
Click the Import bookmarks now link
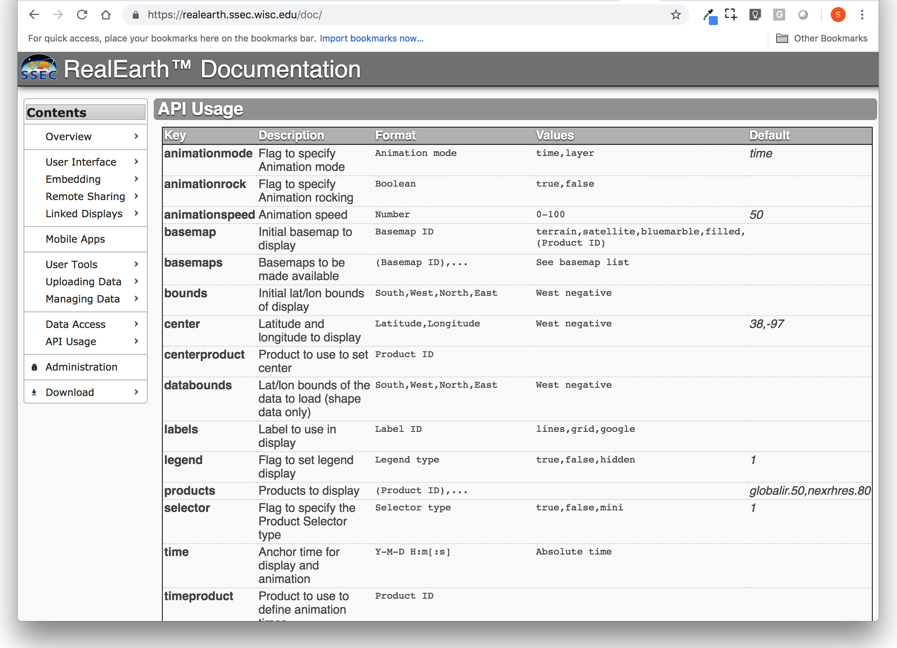pos(371,39)
